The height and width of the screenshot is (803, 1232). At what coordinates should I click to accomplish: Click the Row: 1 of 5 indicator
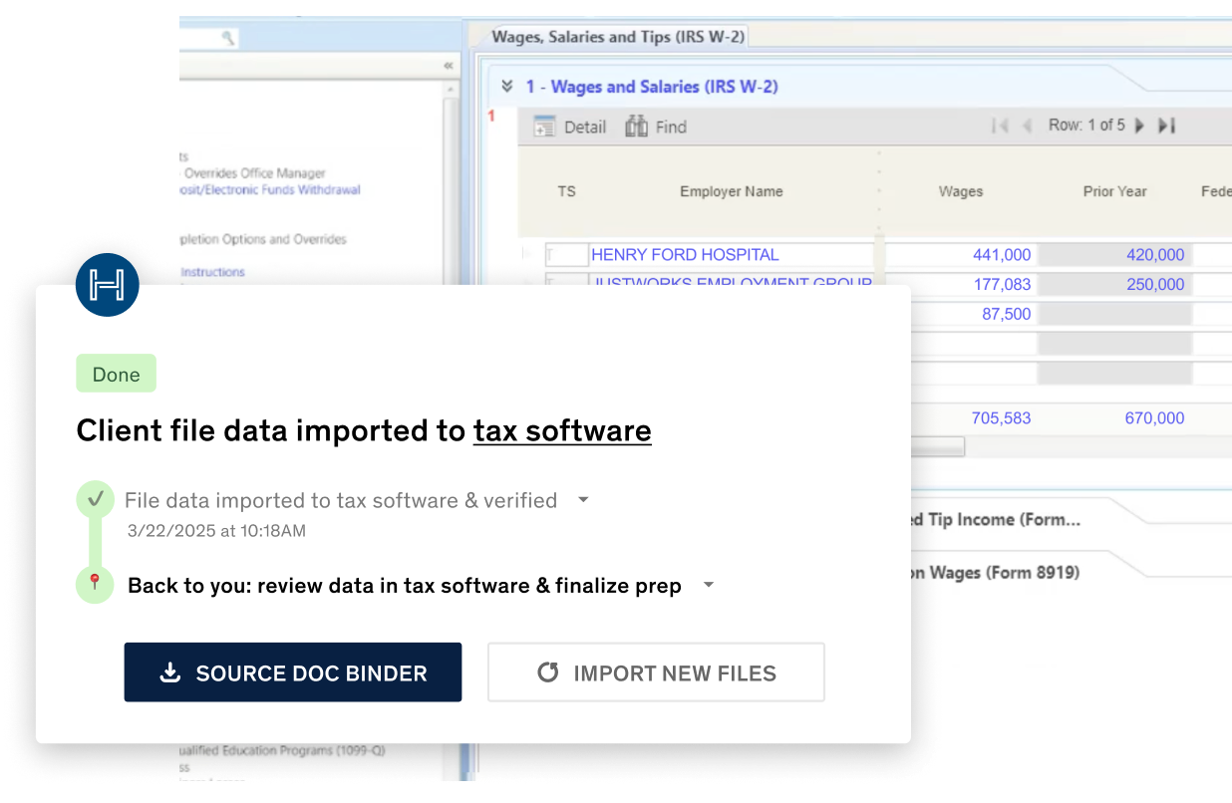pyautogui.click(x=1086, y=126)
